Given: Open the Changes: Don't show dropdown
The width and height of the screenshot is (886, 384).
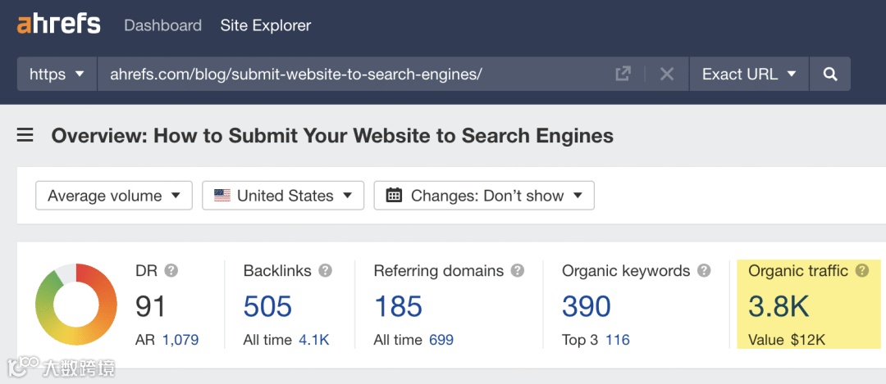Looking at the screenshot, I should tap(484, 196).
